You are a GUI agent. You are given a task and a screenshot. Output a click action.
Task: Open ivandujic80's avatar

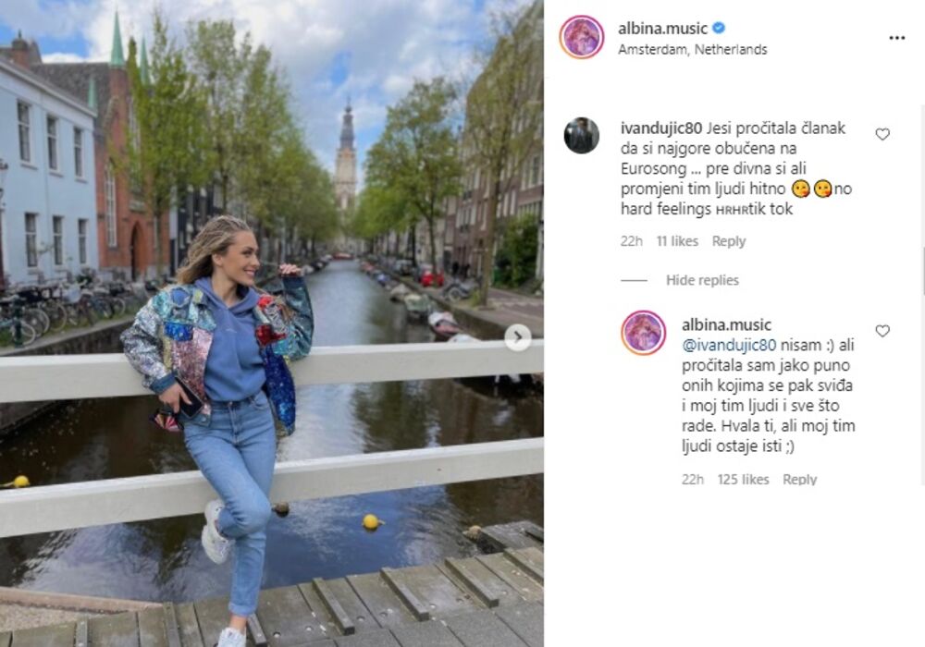582,136
